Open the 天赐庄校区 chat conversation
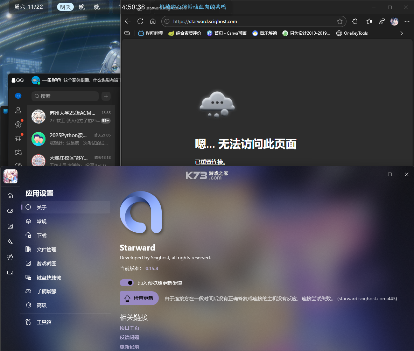Image resolution: width=414 pixels, height=351 pixels. 71,159
